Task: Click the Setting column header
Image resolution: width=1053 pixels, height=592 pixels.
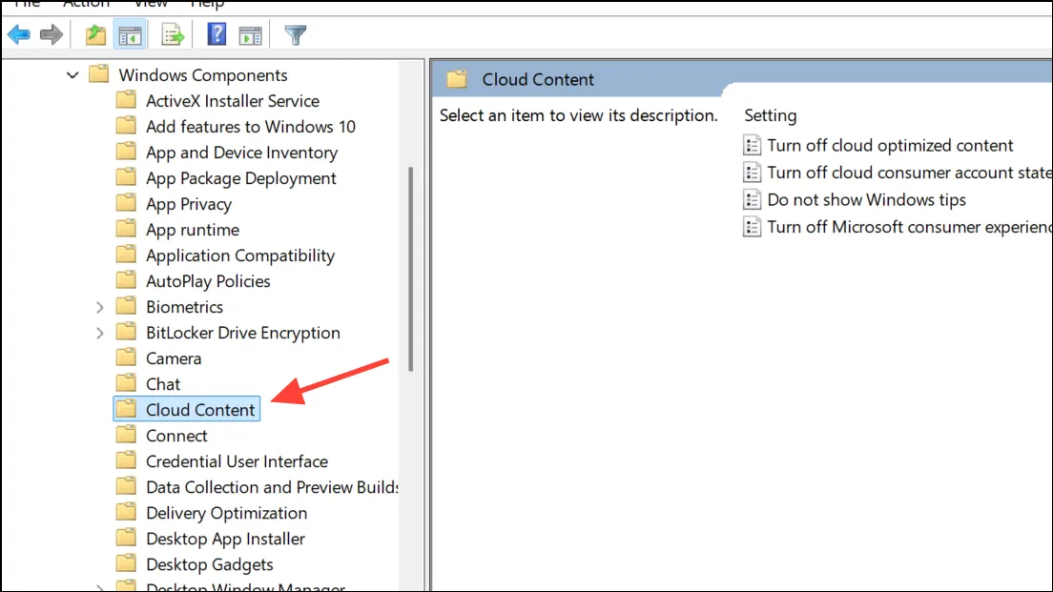Action: [x=771, y=115]
